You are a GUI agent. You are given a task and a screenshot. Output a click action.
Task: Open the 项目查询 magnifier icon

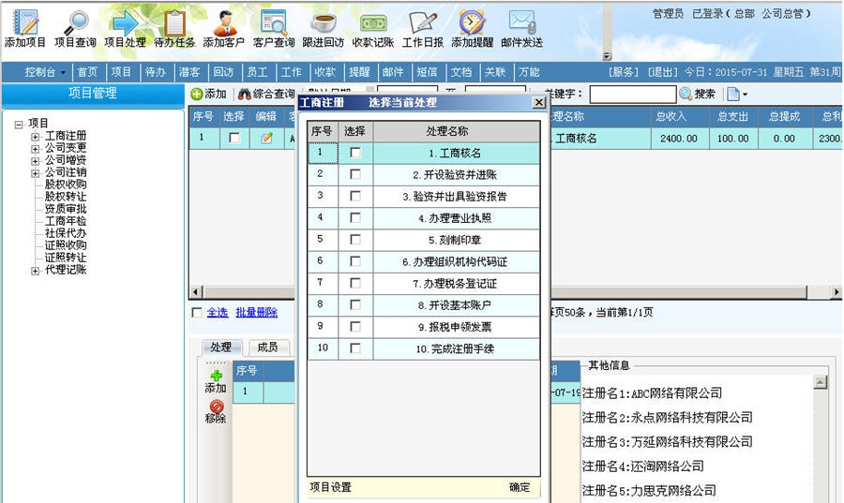pos(75,29)
